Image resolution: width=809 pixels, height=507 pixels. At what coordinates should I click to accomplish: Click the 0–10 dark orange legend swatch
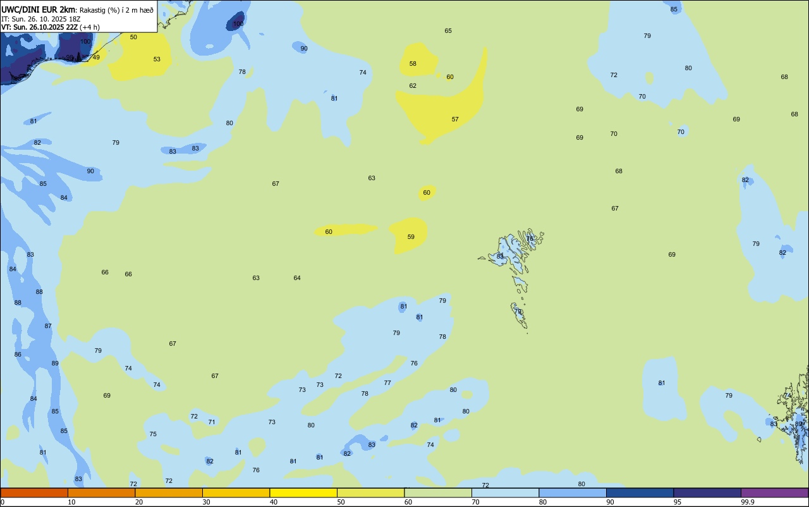pyautogui.click(x=34, y=492)
